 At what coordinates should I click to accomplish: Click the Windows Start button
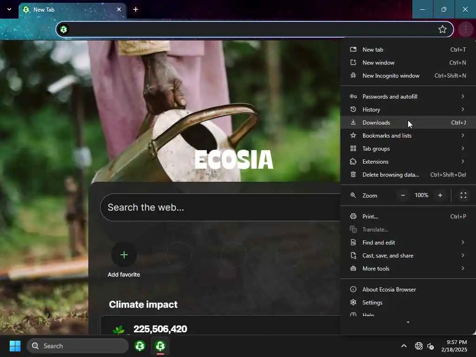15,346
